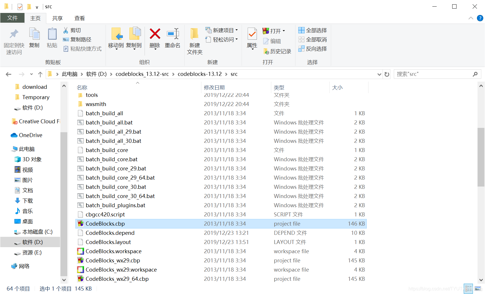
Task: Deselect all items via ribbon
Action: 313,39
